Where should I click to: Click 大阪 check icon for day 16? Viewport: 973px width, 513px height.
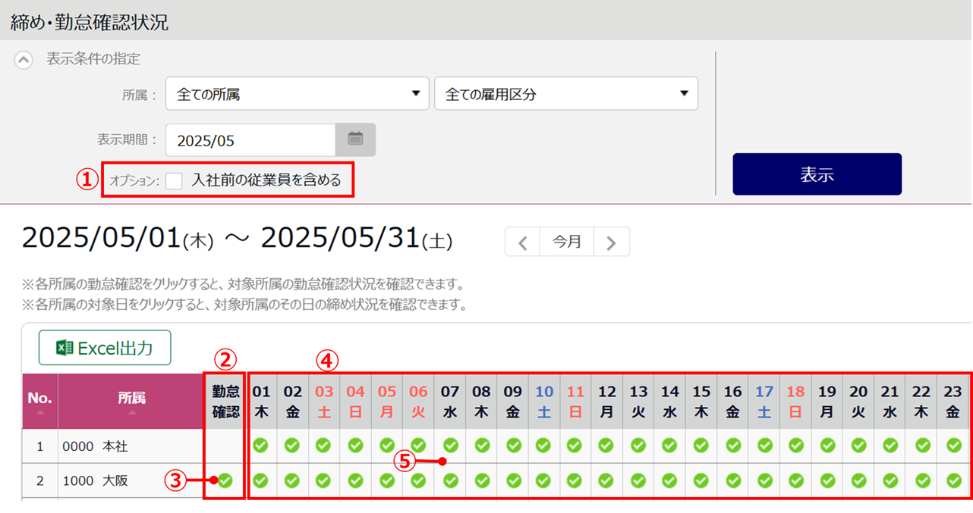pos(733,480)
